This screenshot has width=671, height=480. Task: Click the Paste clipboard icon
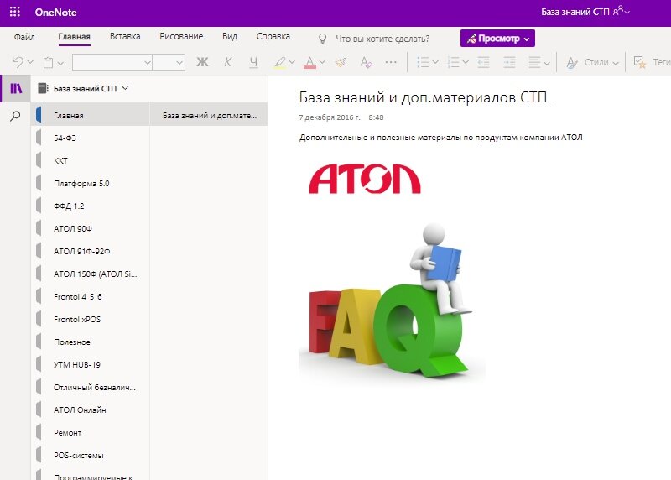pos(49,62)
